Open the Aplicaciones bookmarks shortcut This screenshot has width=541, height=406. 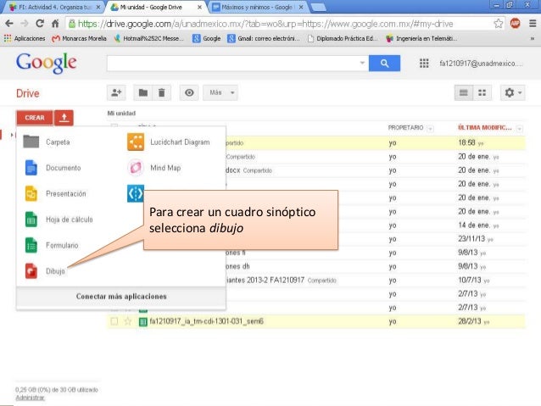pyautogui.click(x=25, y=38)
